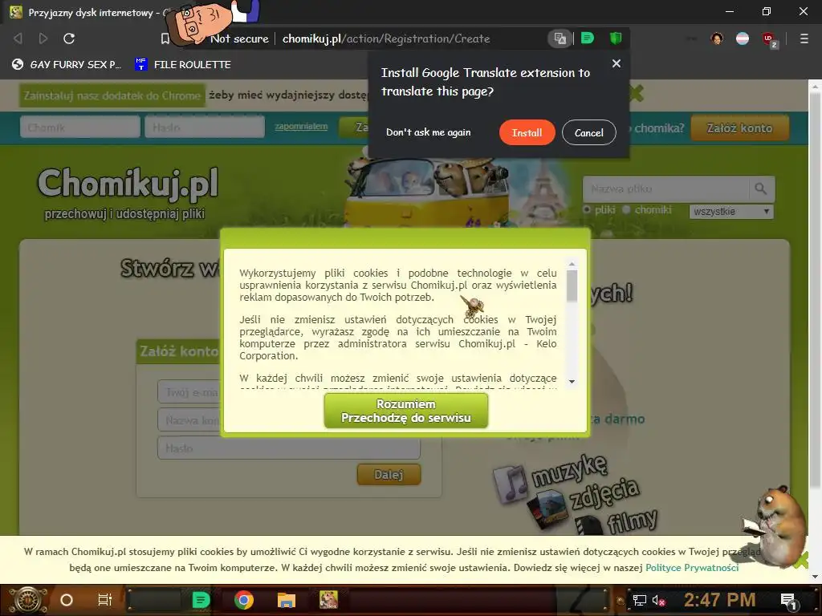Click the search magnifier next to Nazwa pliku

click(x=761, y=188)
